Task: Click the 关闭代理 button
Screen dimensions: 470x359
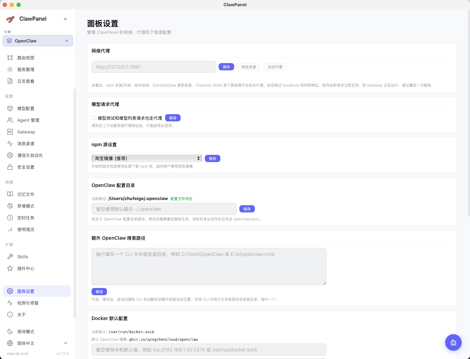Action: click(x=275, y=67)
